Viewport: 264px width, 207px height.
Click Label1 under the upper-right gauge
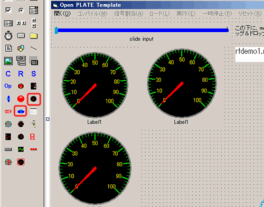tap(181, 122)
